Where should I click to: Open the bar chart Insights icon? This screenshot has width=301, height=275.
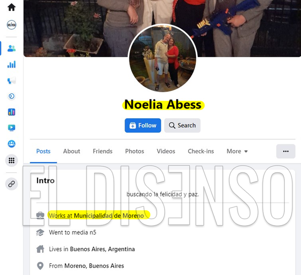[12, 64]
